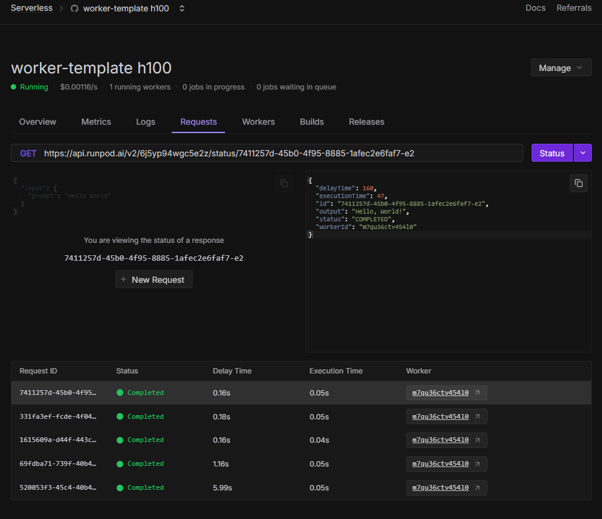
Task: Select request row 331fa3ef-fcde-4f04
Action: pos(58,416)
